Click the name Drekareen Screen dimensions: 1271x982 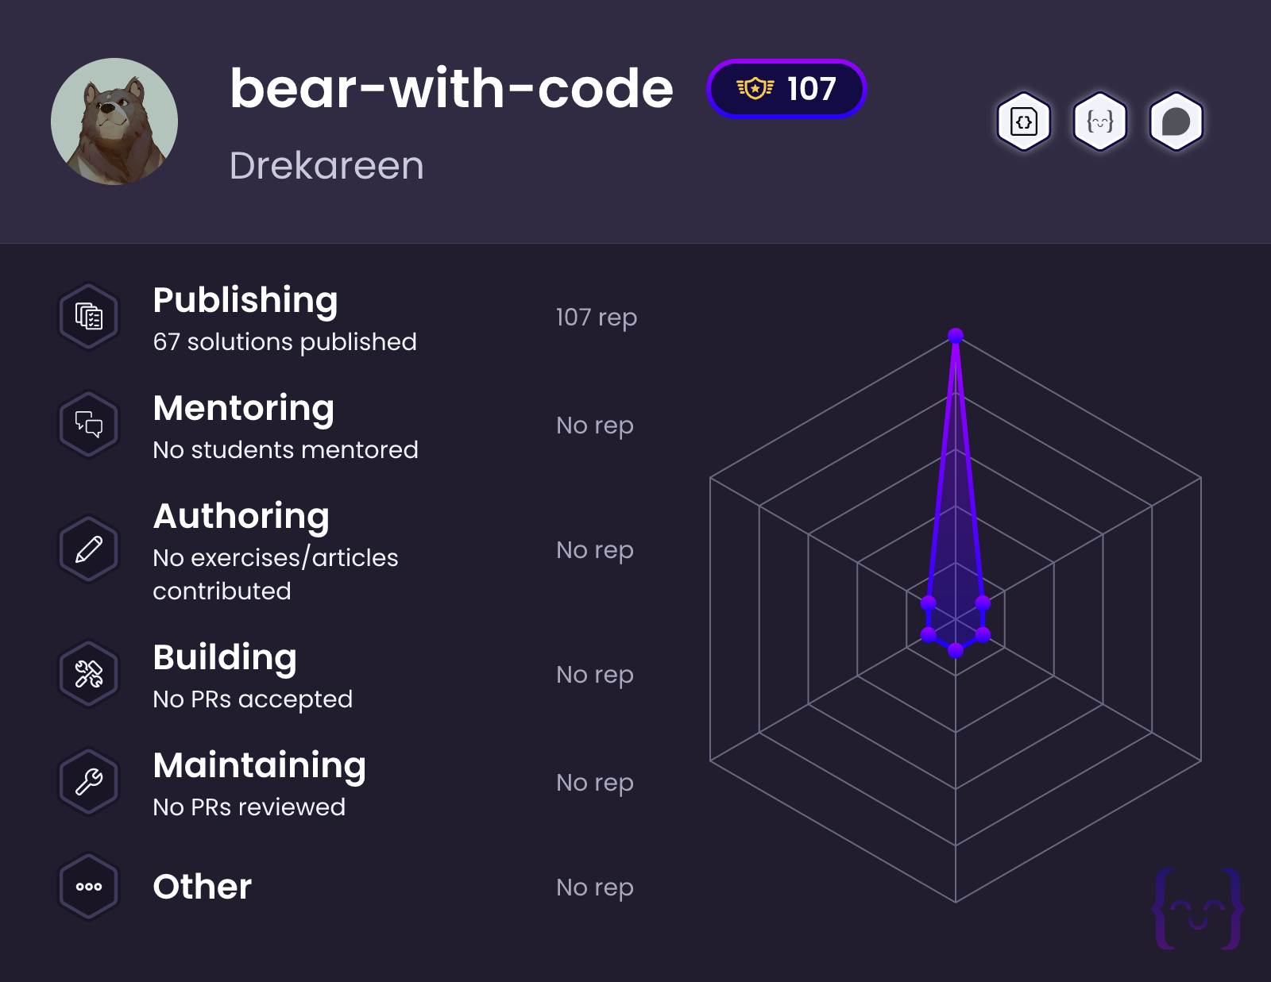[x=326, y=166]
